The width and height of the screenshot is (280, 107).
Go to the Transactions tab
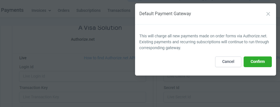(x=119, y=10)
